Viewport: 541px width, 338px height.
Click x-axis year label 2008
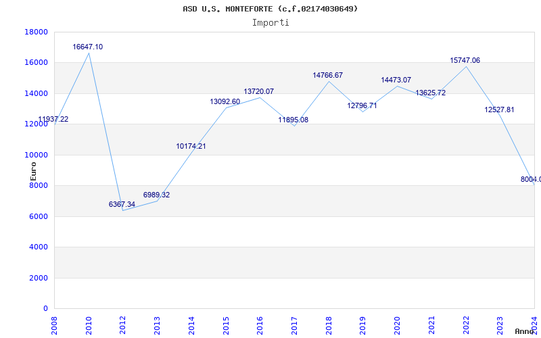point(55,326)
